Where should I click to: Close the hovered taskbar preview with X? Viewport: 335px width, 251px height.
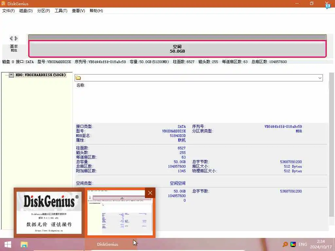pyautogui.click(x=150, y=193)
